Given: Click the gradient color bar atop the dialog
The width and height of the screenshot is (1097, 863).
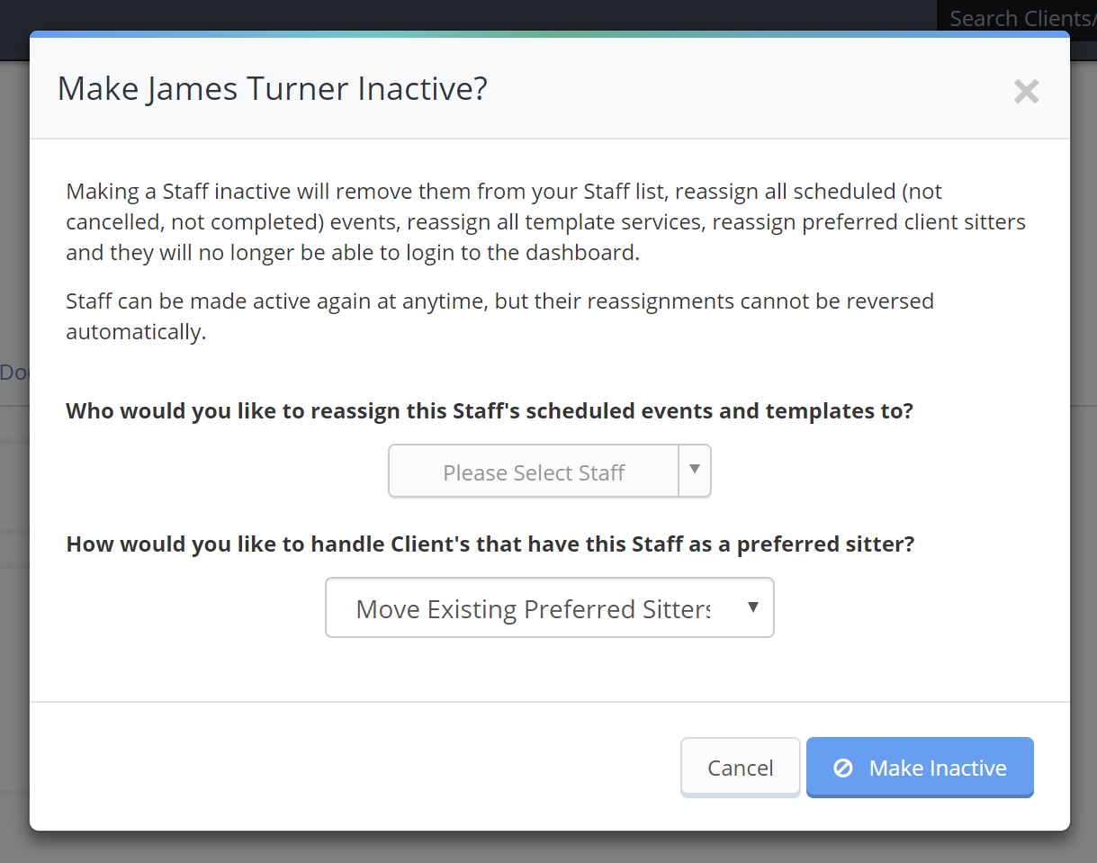Looking at the screenshot, I should pyautogui.click(x=549, y=34).
